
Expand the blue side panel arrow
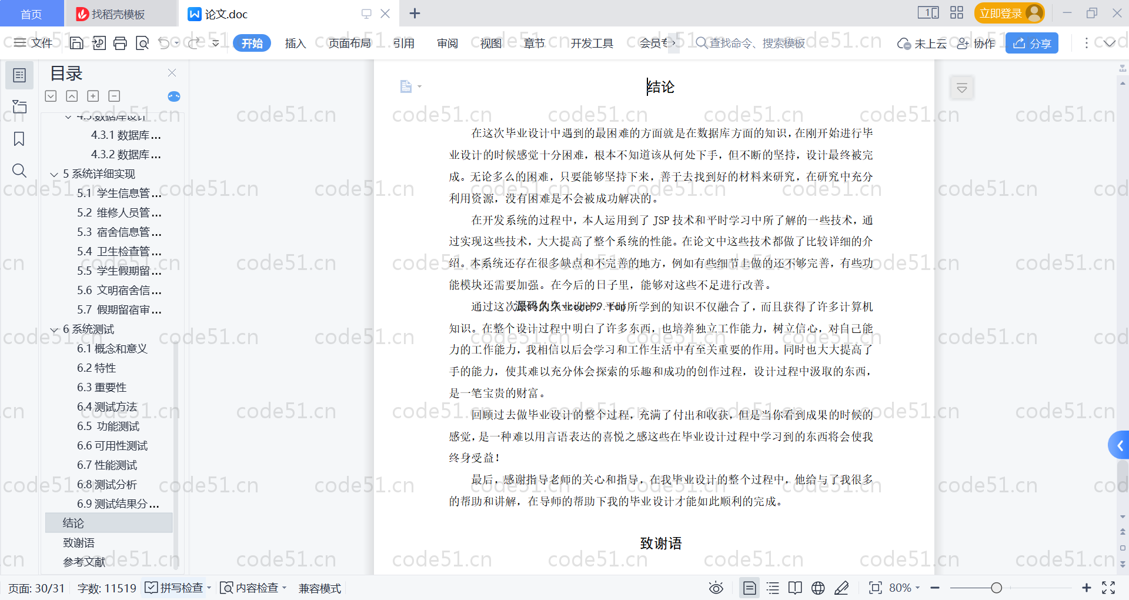coord(1119,446)
